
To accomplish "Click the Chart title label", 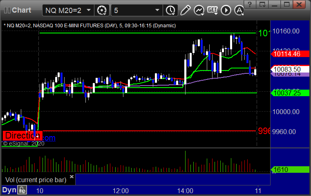I will coord(21,10).
